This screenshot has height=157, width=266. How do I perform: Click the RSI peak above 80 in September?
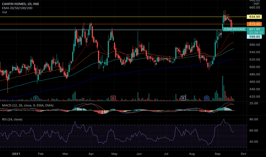224,119
